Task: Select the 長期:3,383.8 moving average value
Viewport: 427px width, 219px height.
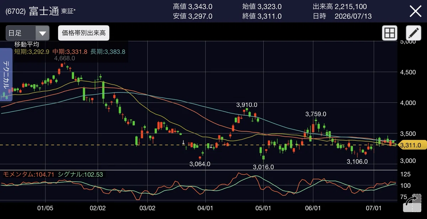Action: (x=108, y=51)
